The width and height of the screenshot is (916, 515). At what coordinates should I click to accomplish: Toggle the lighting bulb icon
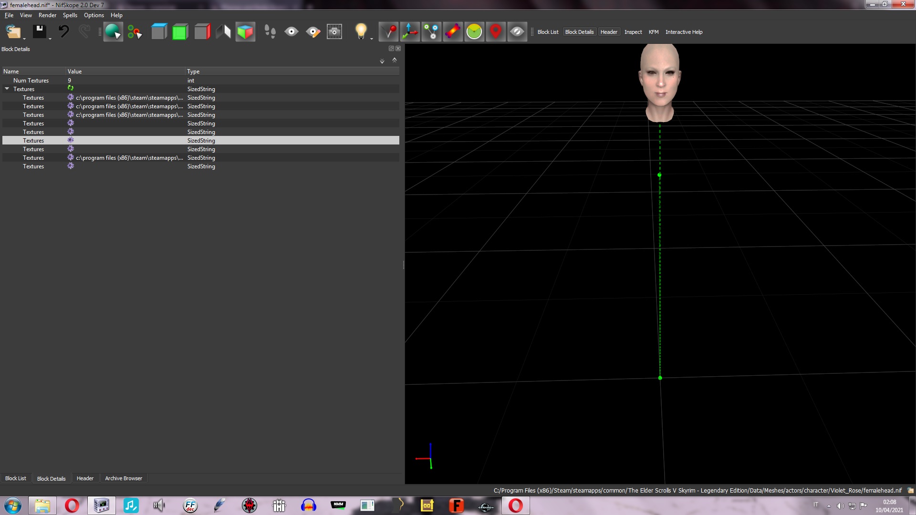pyautogui.click(x=361, y=32)
